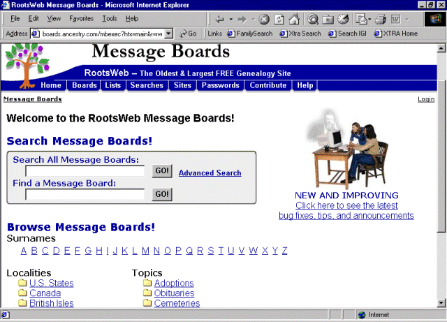447x322 pixels.
Task: Select the Home tab in RootsWeb navigation
Action: 51,85
